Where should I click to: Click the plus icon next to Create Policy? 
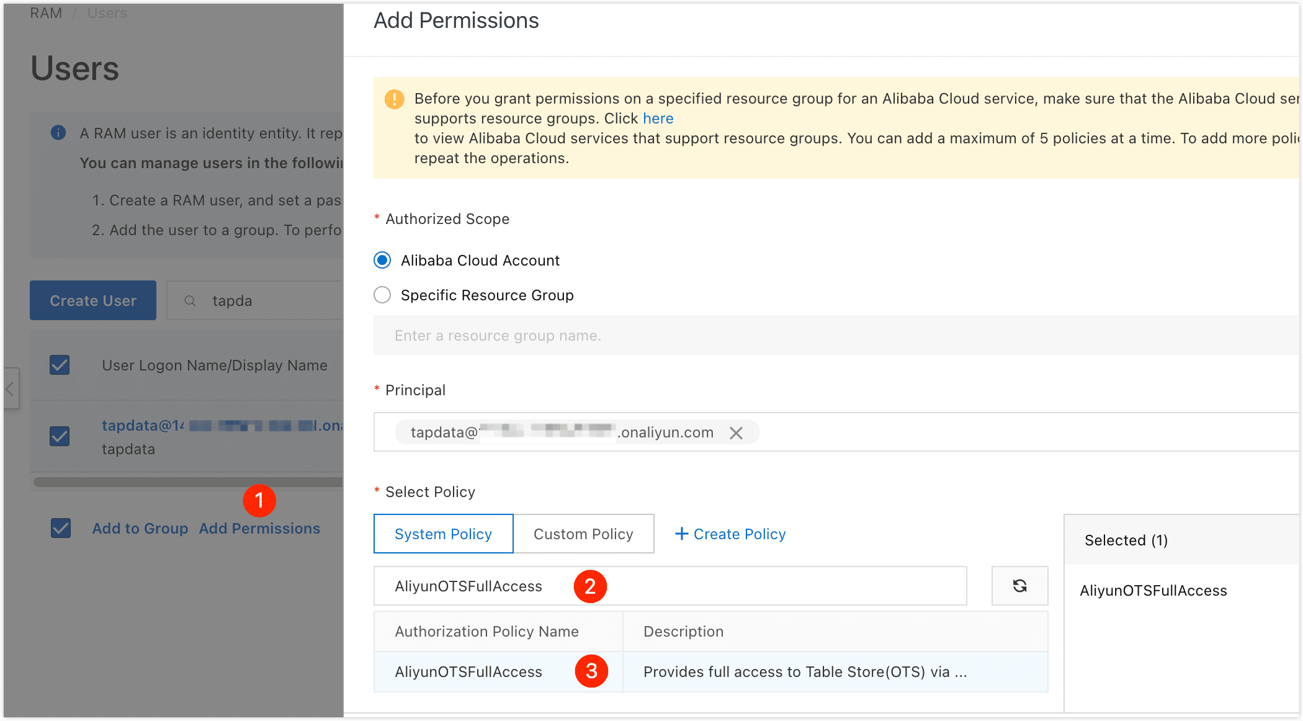683,534
